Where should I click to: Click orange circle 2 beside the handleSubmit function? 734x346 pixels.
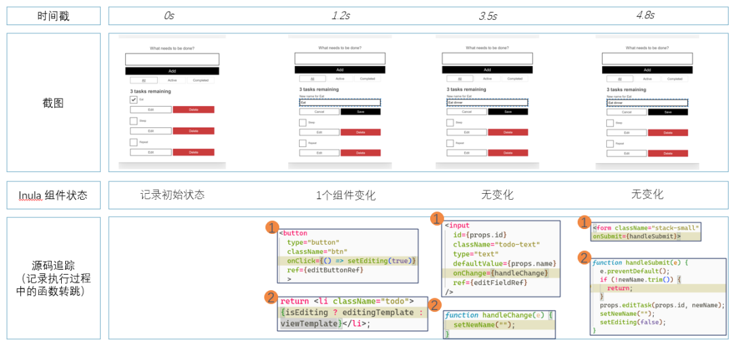pos(584,257)
